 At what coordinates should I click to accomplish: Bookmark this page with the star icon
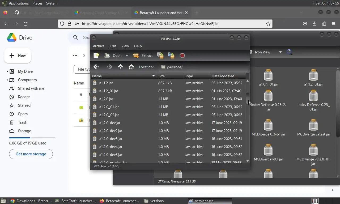coord(268,24)
